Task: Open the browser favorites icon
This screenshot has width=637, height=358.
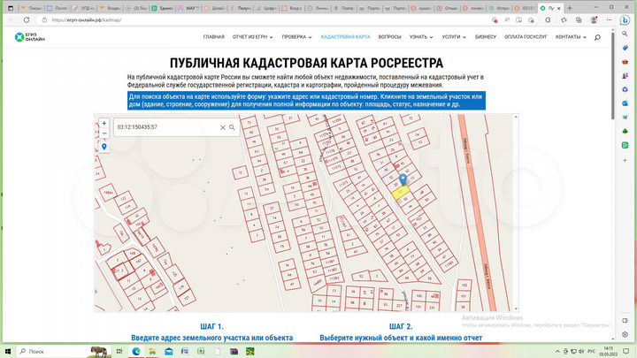Action: tap(564, 19)
